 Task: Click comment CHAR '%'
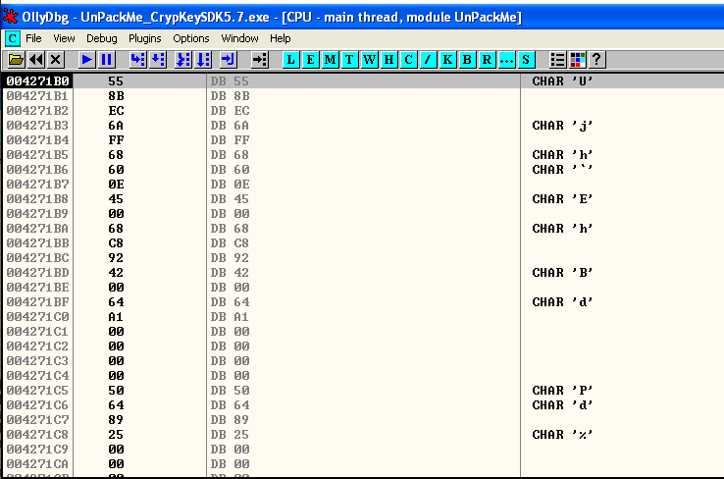(x=562, y=435)
